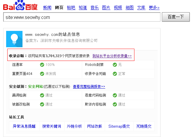The image size is (192, 137).
Task: Click the 欺诈内容检测 label
Action: [95, 104]
